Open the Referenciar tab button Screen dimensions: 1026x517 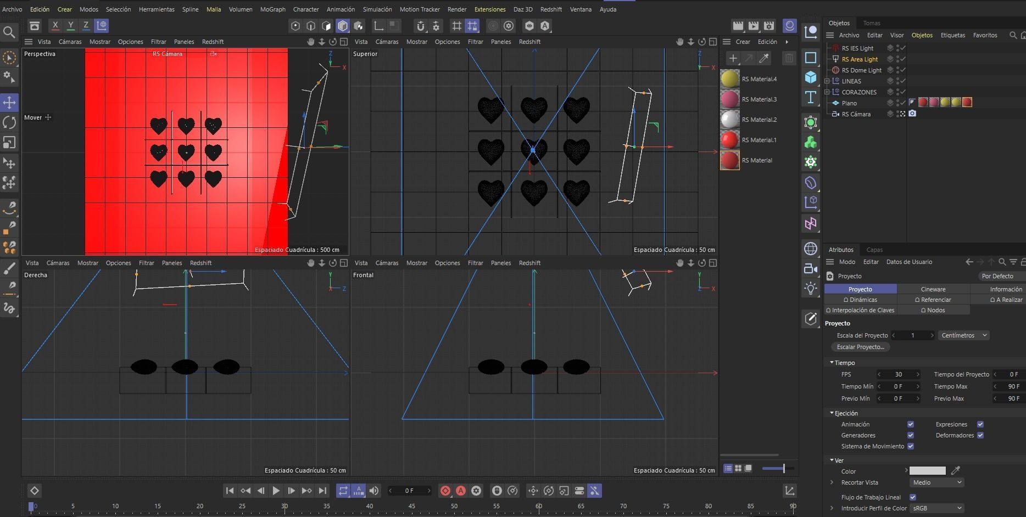click(x=933, y=300)
